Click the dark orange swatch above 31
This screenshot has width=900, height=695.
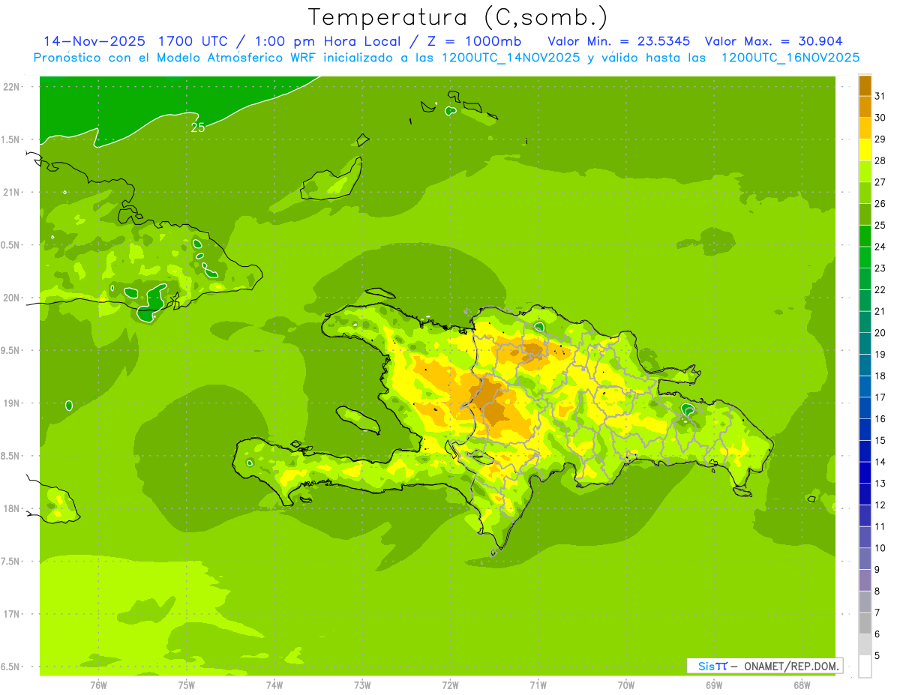click(865, 85)
